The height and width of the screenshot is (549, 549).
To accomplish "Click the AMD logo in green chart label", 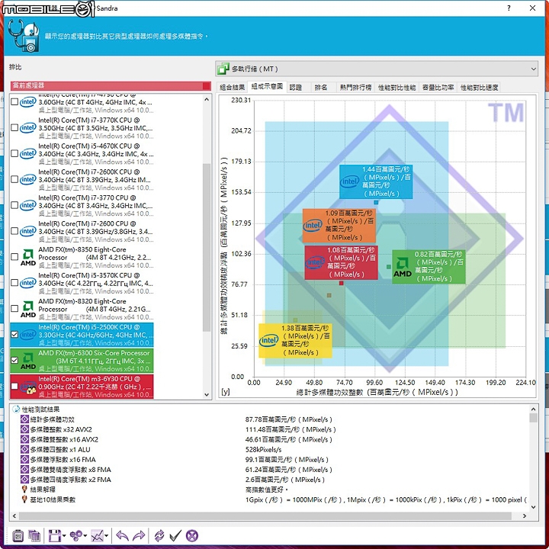I will (x=403, y=267).
